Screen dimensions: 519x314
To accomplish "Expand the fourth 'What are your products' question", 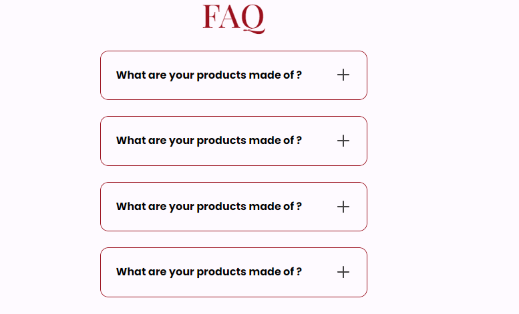I will [208, 272].
